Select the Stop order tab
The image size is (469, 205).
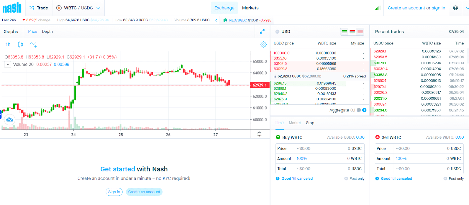pos(310,123)
